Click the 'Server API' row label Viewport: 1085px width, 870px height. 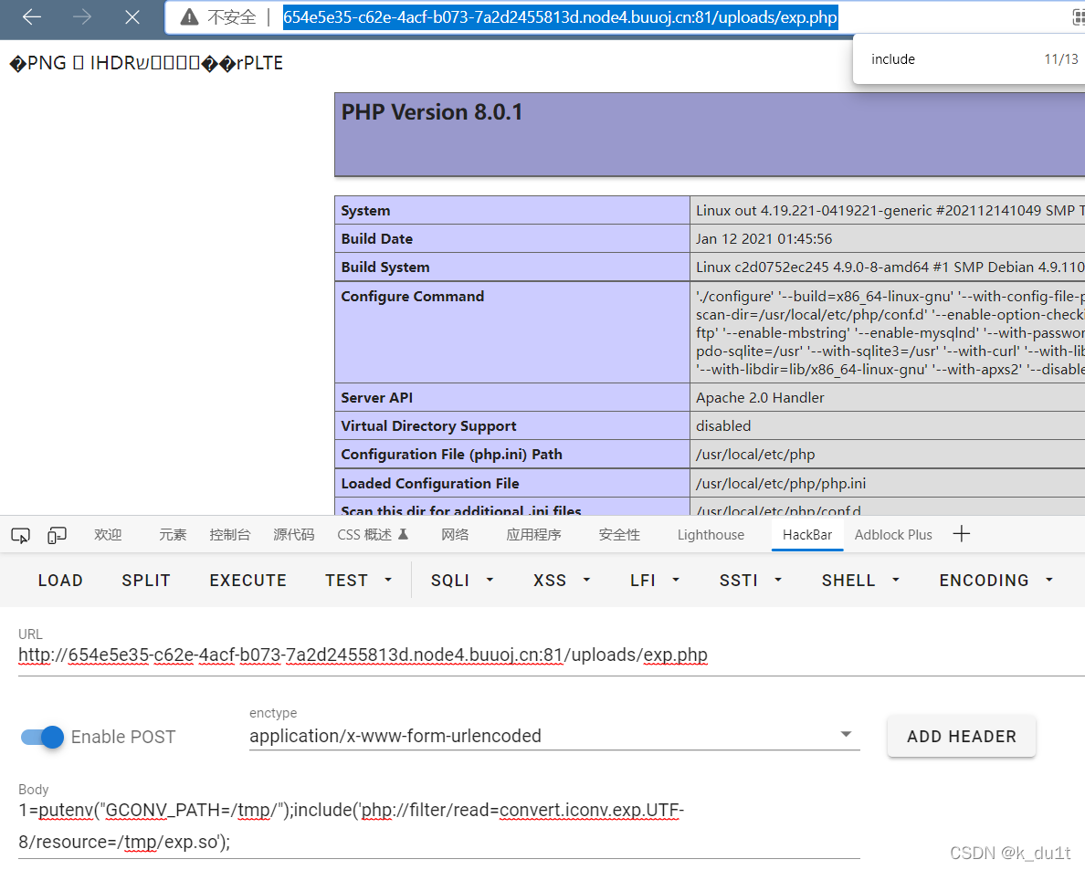(376, 398)
